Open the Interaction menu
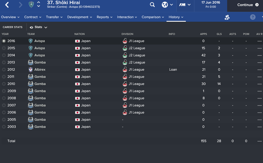Viewport: 263px width, 163px height. [x=127, y=17]
